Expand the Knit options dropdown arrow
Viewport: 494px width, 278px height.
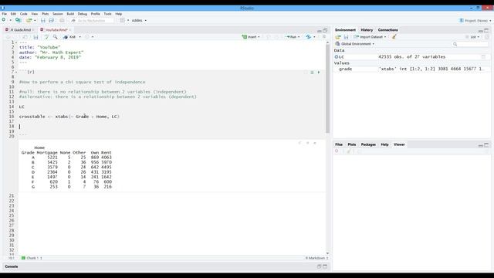click(80, 37)
